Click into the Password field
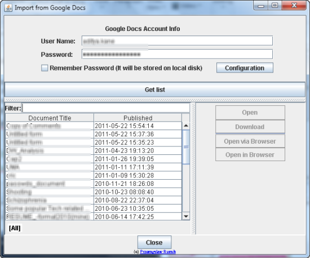The height and width of the screenshot is (258, 310). [x=177, y=54]
